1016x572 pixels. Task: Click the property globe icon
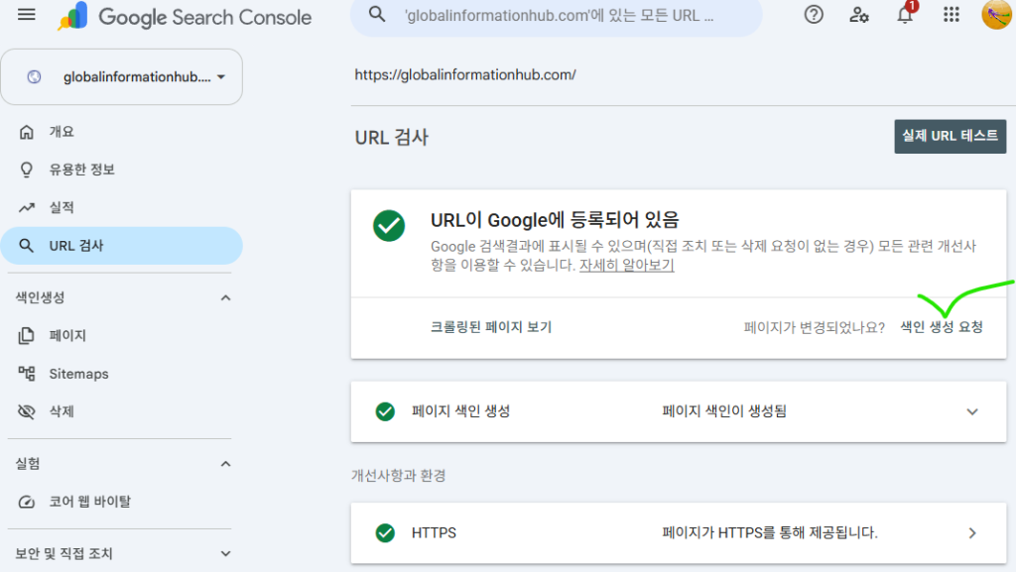(34, 77)
